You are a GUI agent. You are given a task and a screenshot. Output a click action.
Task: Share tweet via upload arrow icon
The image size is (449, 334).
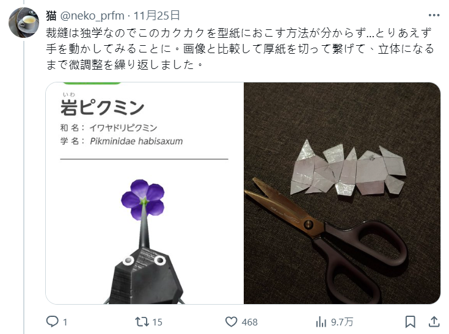pyautogui.click(x=434, y=321)
